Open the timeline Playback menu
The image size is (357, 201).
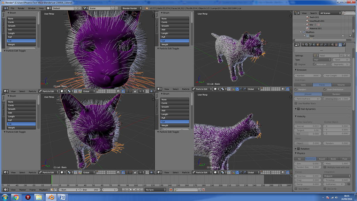44,189
